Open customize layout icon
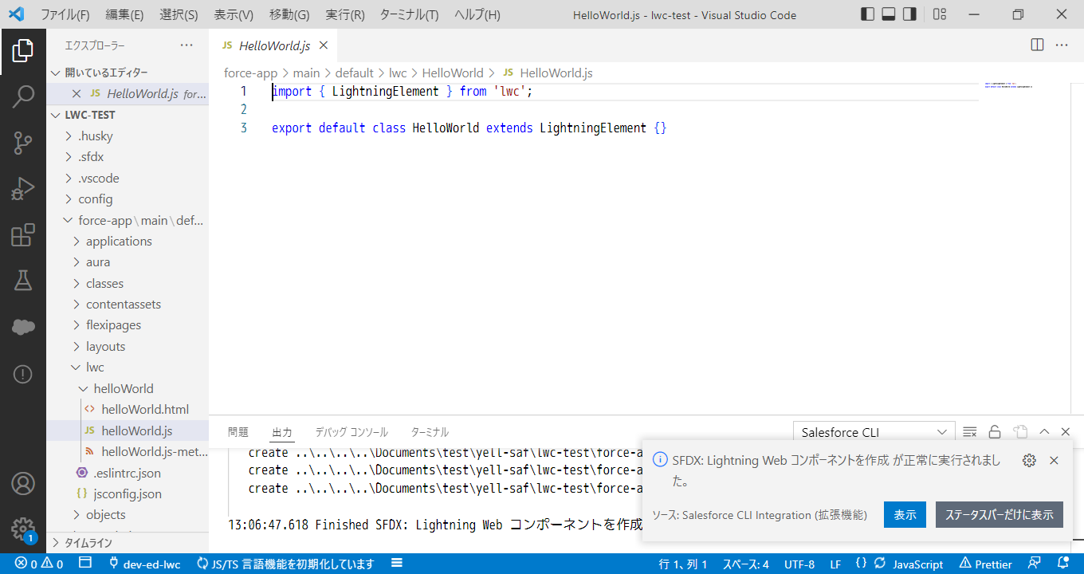1084x574 pixels. tap(940, 14)
